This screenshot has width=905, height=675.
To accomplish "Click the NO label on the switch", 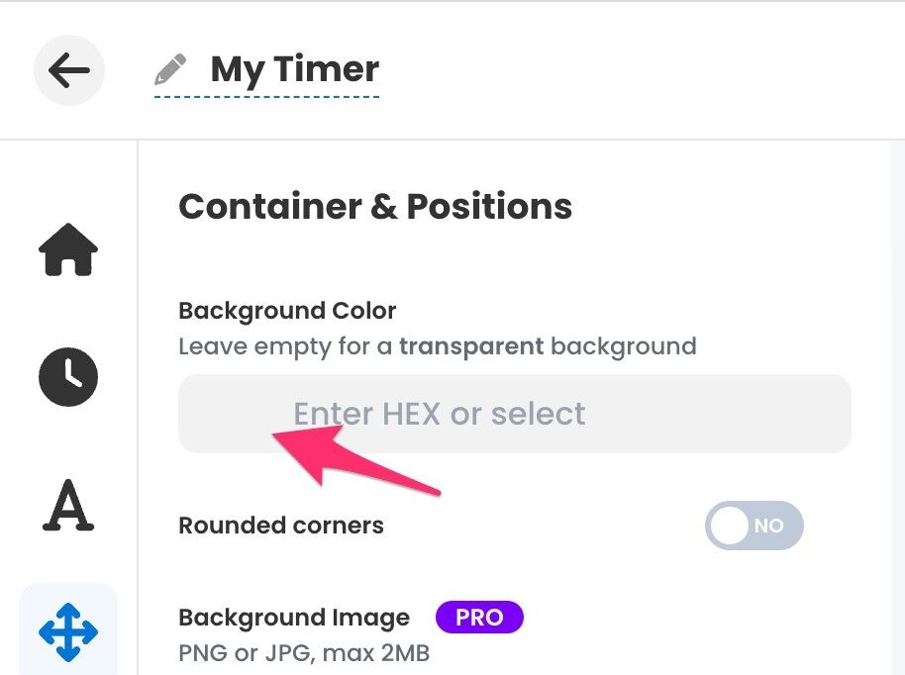I will pyautogui.click(x=769, y=526).
